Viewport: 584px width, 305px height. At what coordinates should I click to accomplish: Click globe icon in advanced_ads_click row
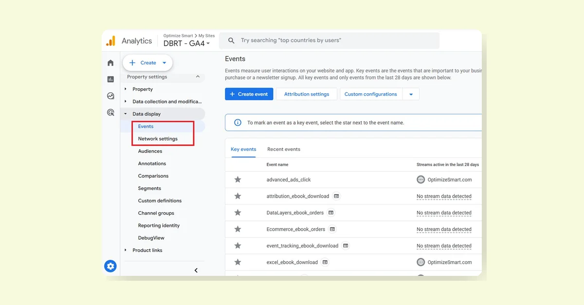[421, 180]
